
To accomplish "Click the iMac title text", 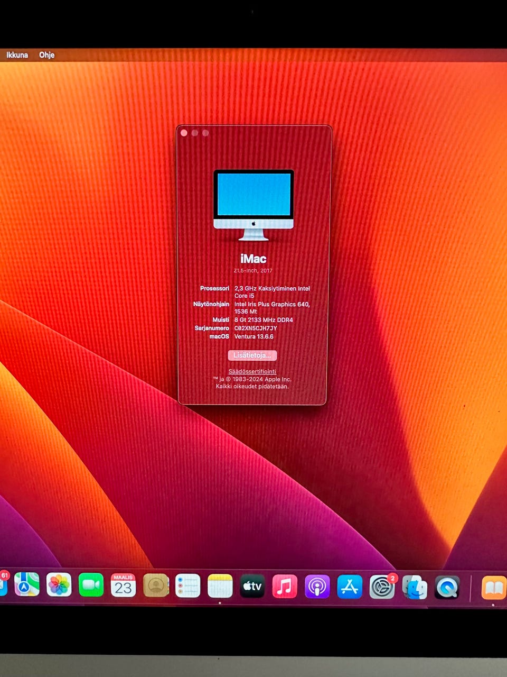I will (253, 259).
